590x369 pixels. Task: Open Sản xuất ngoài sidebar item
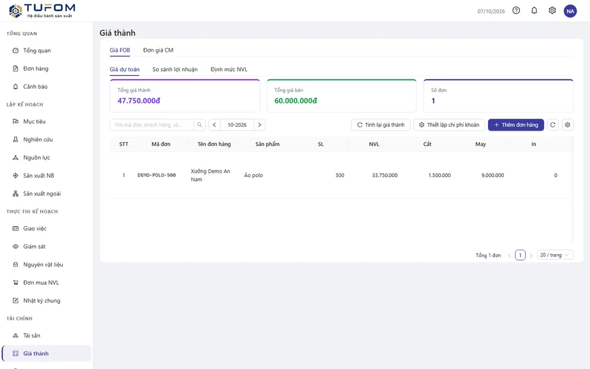click(46, 194)
